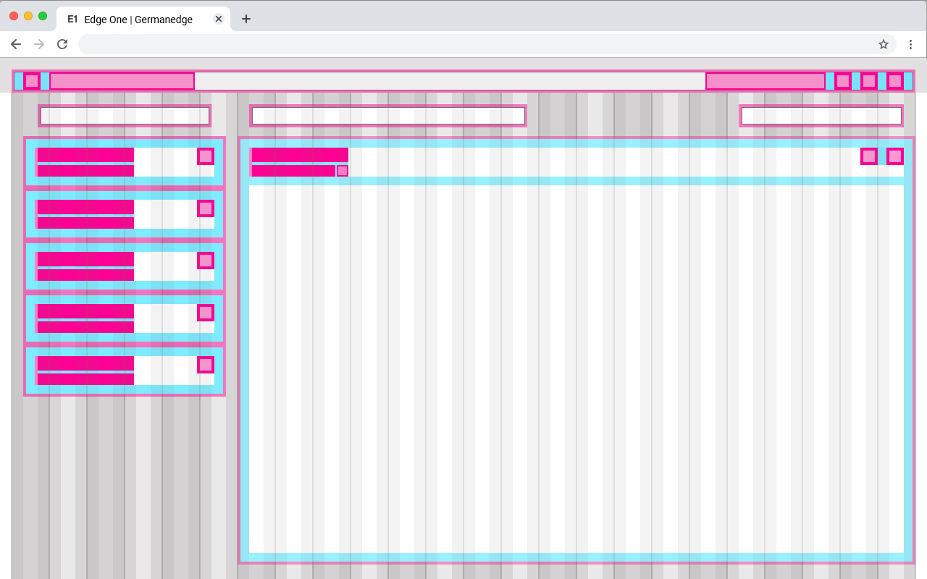This screenshot has width=927, height=579.
Task: Focus the wide input field above main panel
Action: pyautogui.click(x=388, y=116)
